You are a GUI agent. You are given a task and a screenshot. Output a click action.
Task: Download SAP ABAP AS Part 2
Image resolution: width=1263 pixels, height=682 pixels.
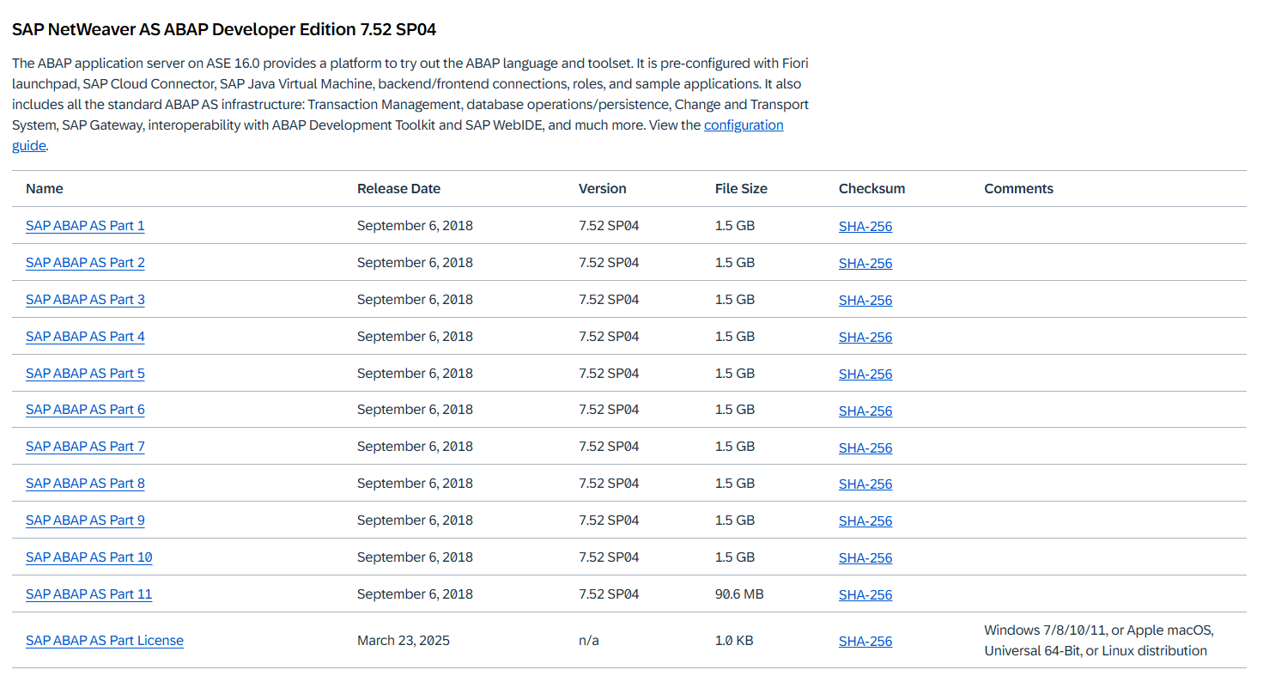(x=85, y=263)
